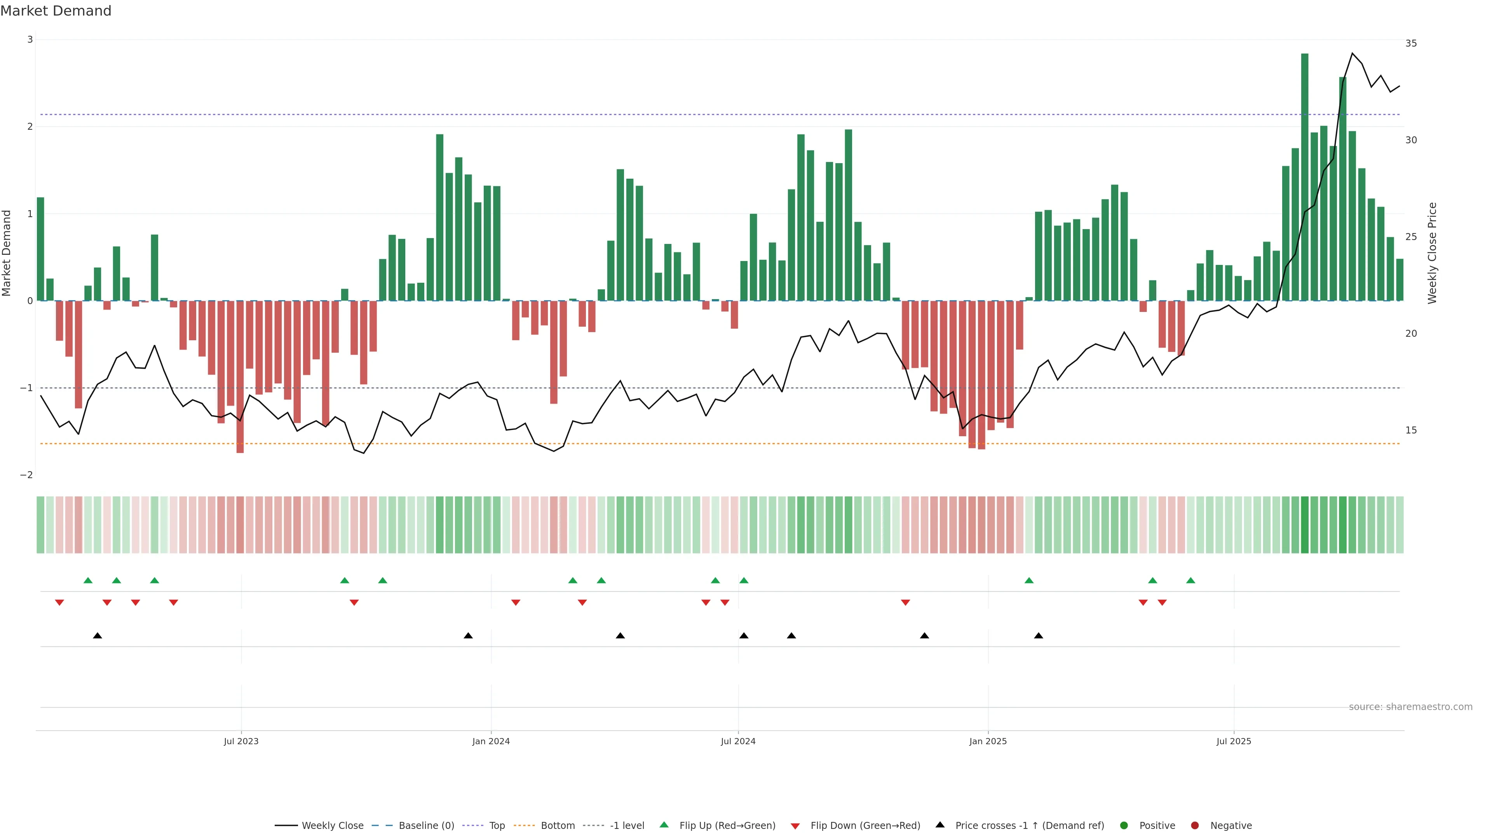Click the green Positive dot in legend
The height and width of the screenshot is (839, 1492).
pos(1124,825)
